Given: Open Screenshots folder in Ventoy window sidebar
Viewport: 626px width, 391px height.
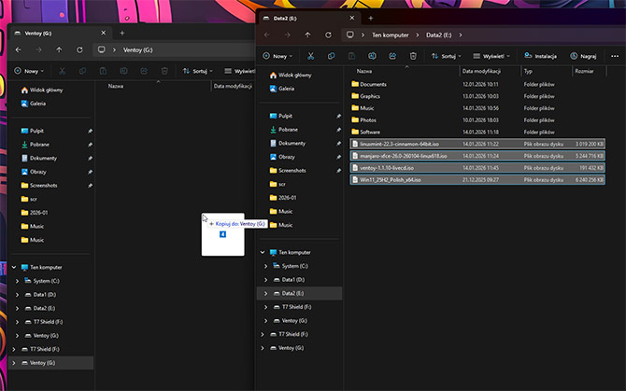Looking at the screenshot, I should (38, 186).
